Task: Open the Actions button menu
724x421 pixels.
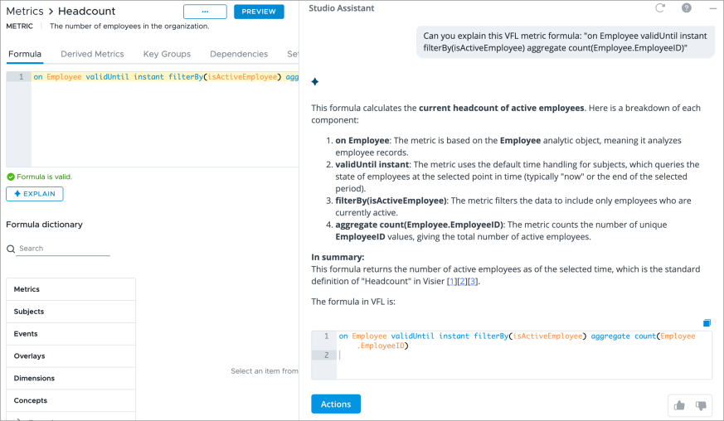Action: (336, 404)
